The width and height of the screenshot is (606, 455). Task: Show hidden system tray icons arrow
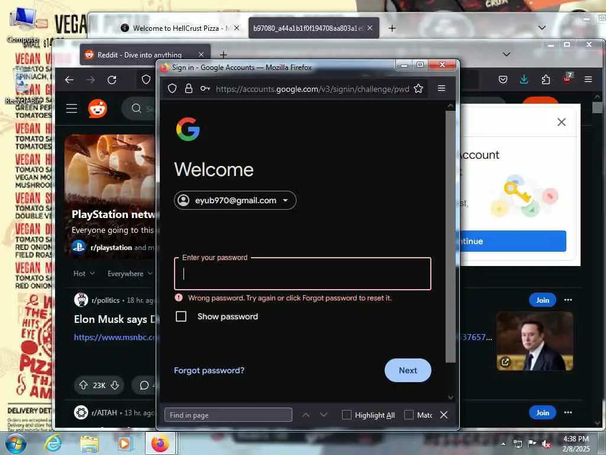point(503,444)
